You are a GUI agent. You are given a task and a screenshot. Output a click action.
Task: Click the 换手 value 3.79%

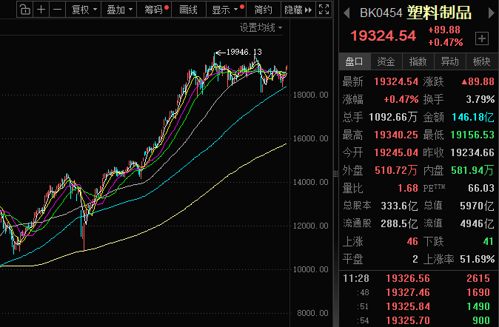pos(480,100)
